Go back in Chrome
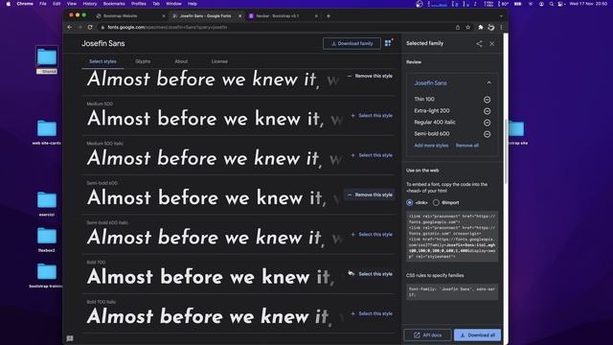 click(x=70, y=27)
